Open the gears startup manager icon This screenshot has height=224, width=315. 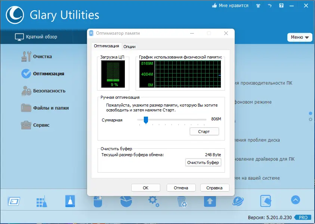pos(154,201)
